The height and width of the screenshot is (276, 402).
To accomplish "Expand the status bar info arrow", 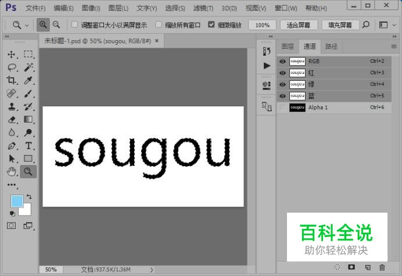I will click(x=152, y=270).
